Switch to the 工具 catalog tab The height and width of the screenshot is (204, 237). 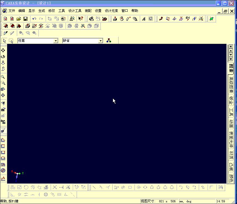[x=231, y=112]
